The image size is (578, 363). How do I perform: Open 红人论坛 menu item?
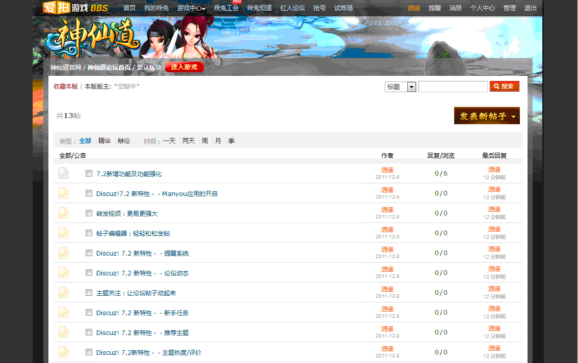(293, 8)
